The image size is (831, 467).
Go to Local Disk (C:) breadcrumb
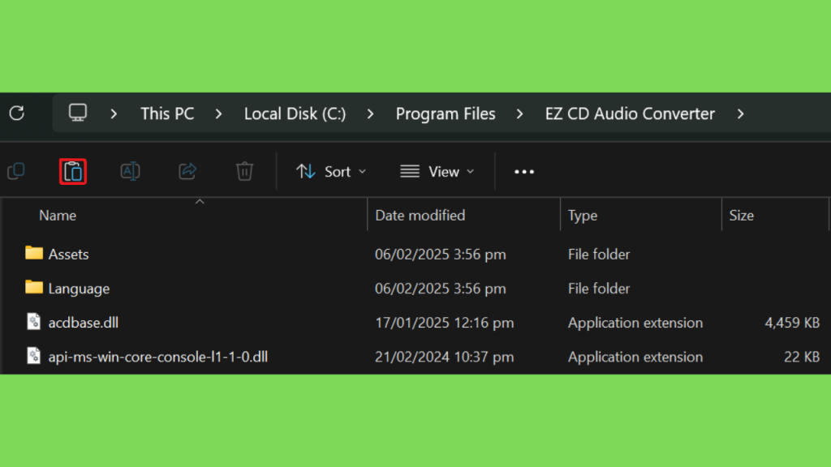pos(295,114)
